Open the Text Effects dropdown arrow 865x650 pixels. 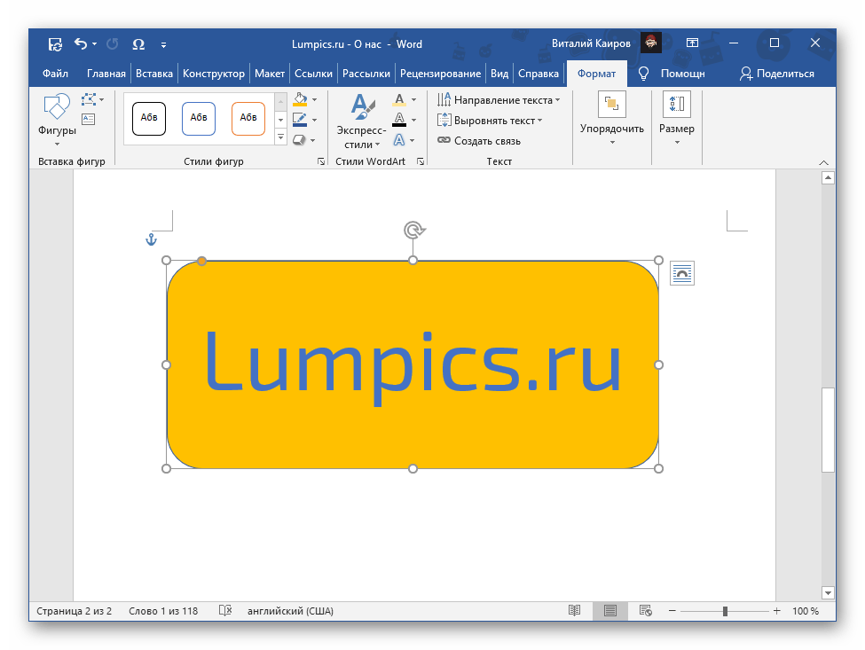[x=412, y=140]
